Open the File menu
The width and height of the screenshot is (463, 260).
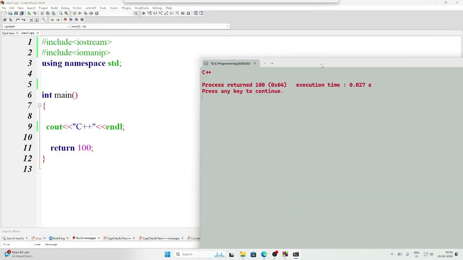point(4,8)
